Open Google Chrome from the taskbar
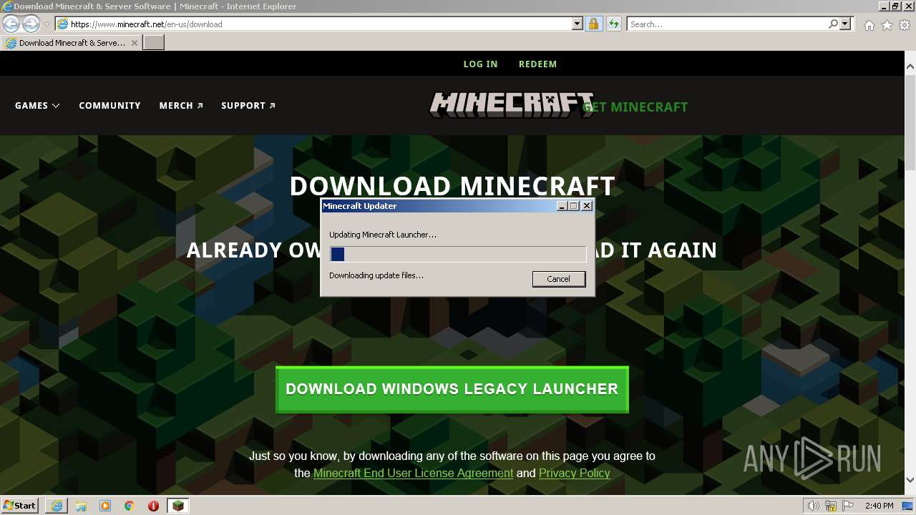The width and height of the screenshot is (916, 515). click(x=130, y=506)
